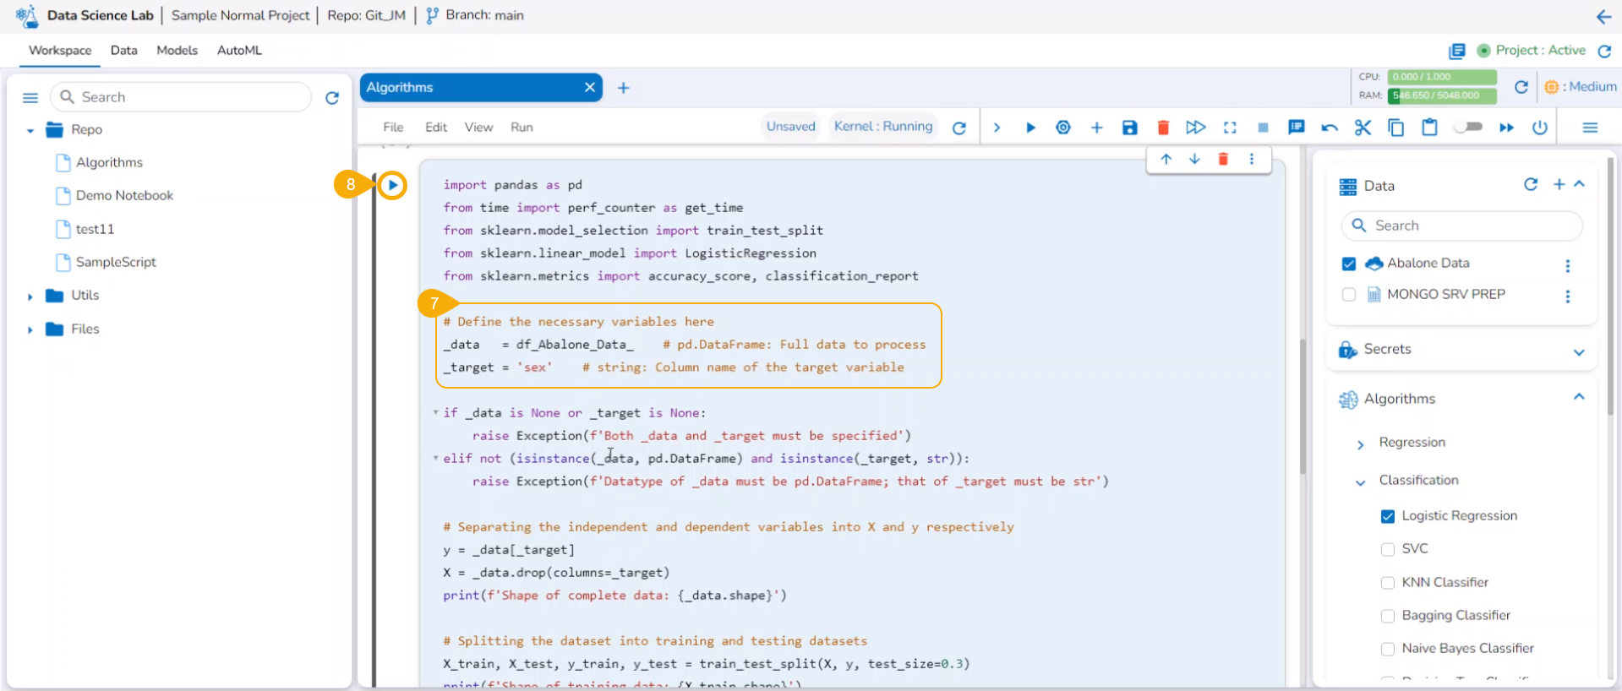This screenshot has width=1622, height=691.
Task: Add a new notebook tab with plus
Action: 623,88
